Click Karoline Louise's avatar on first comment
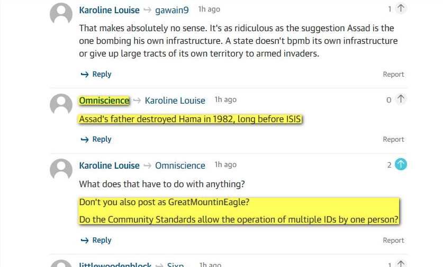This screenshot has height=267, width=443. pyautogui.click(x=61, y=14)
